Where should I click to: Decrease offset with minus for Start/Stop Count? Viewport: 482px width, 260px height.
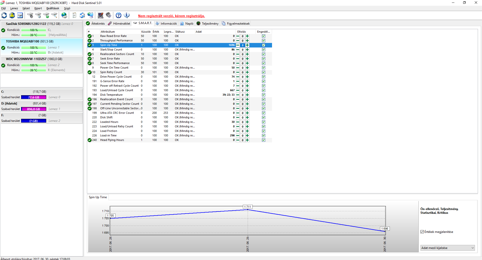point(238,50)
